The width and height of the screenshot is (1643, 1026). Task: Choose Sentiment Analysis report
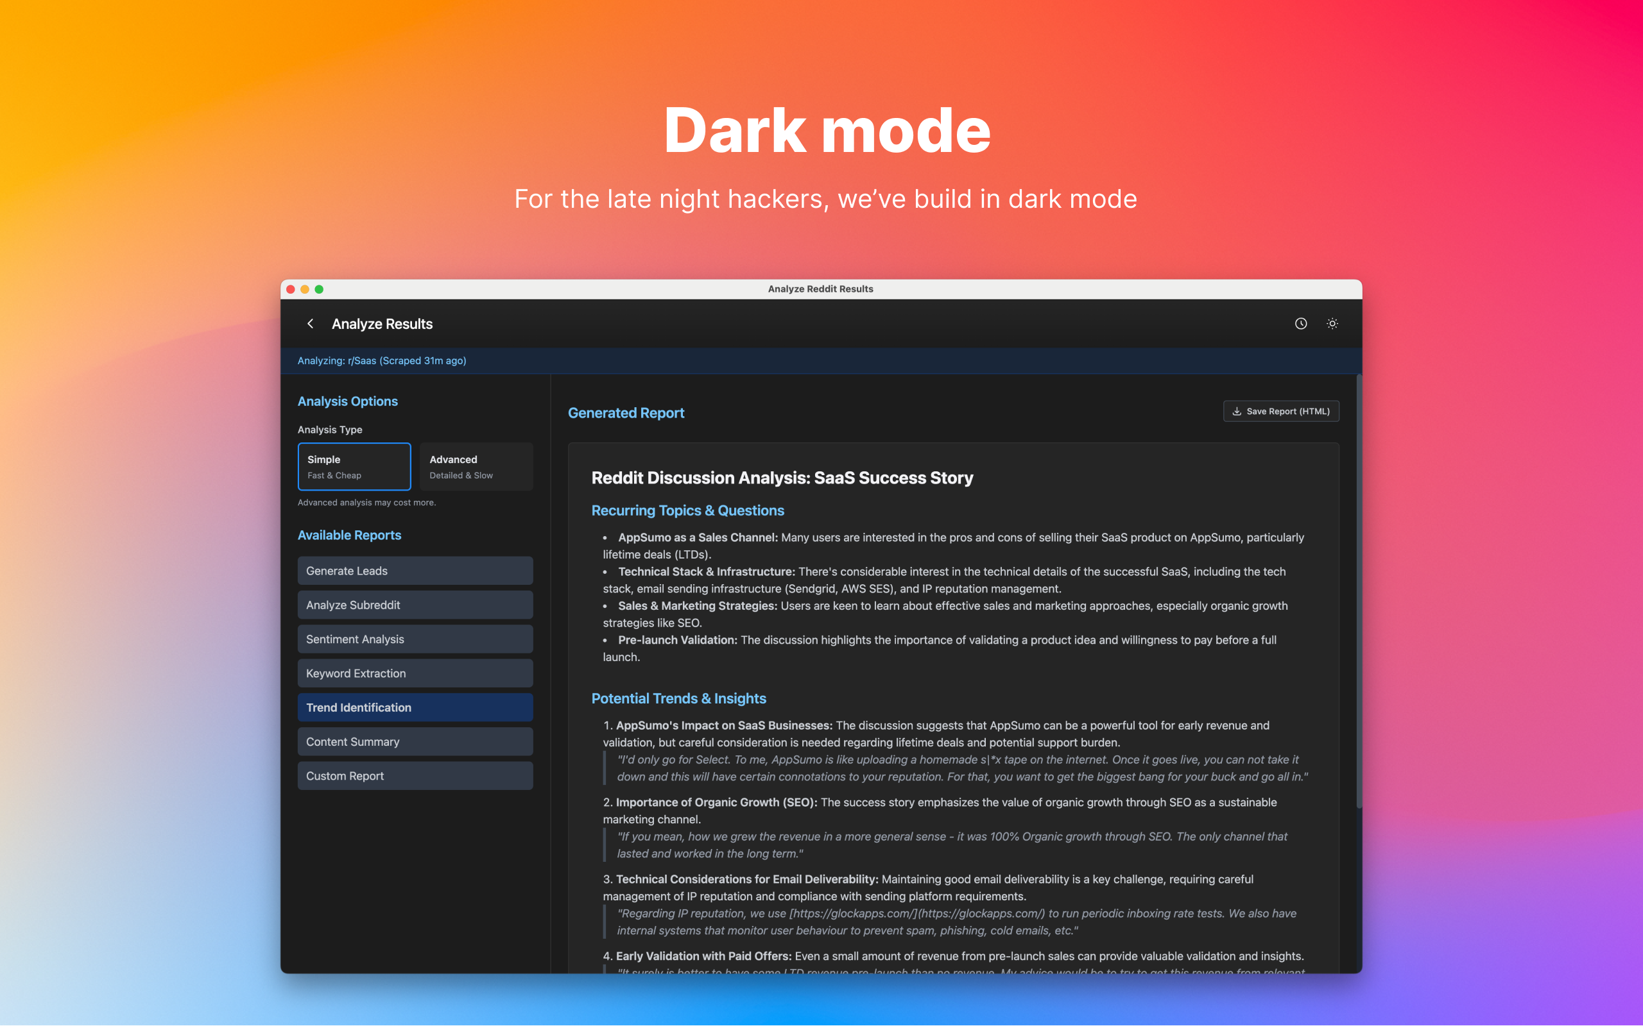tap(415, 639)
